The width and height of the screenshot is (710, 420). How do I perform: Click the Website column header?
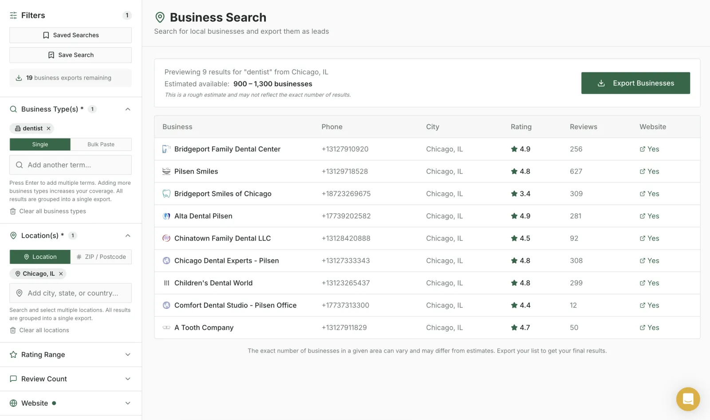(653, 127)
